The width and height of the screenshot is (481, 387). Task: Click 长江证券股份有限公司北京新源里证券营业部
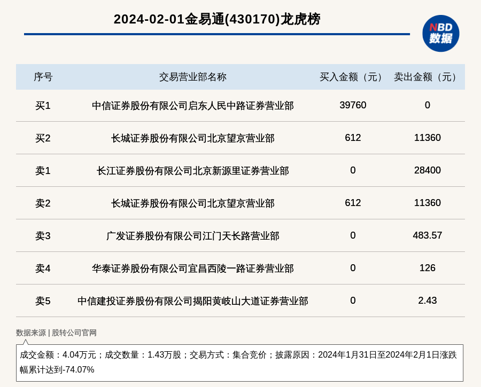(x=192, y=171)
